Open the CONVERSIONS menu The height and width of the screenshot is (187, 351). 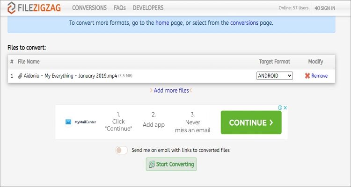[x=89, y=8]
